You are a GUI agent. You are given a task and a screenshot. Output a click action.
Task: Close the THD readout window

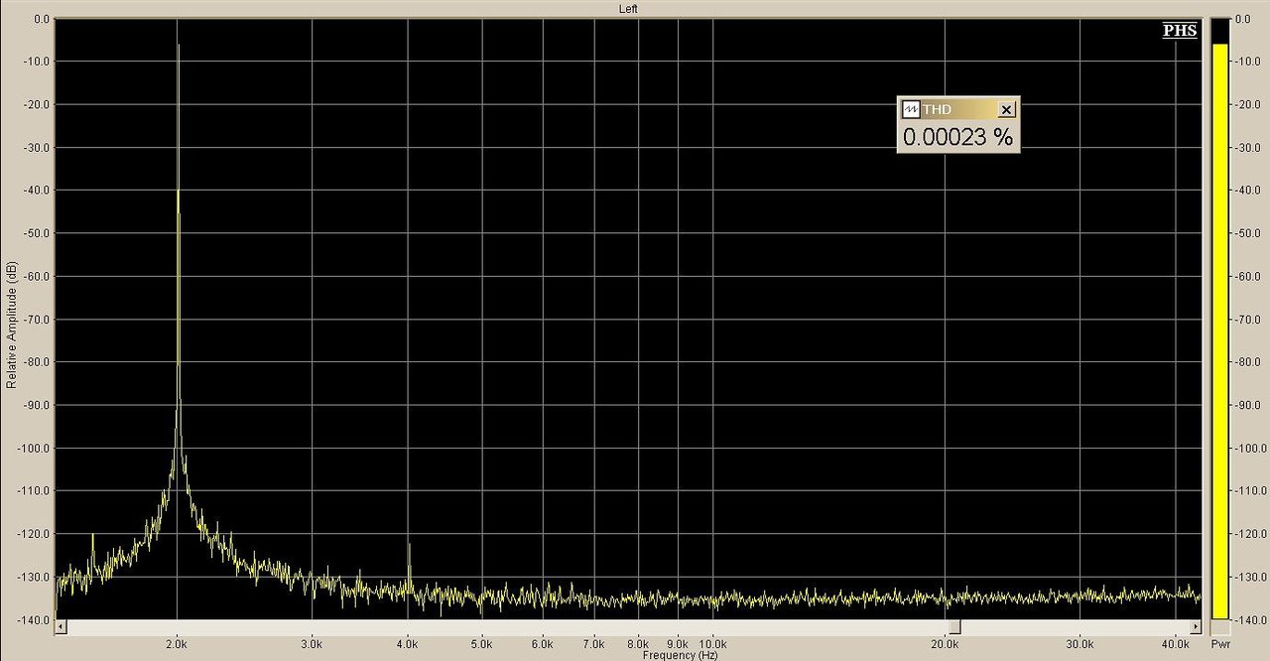[x=1006, y=109]
